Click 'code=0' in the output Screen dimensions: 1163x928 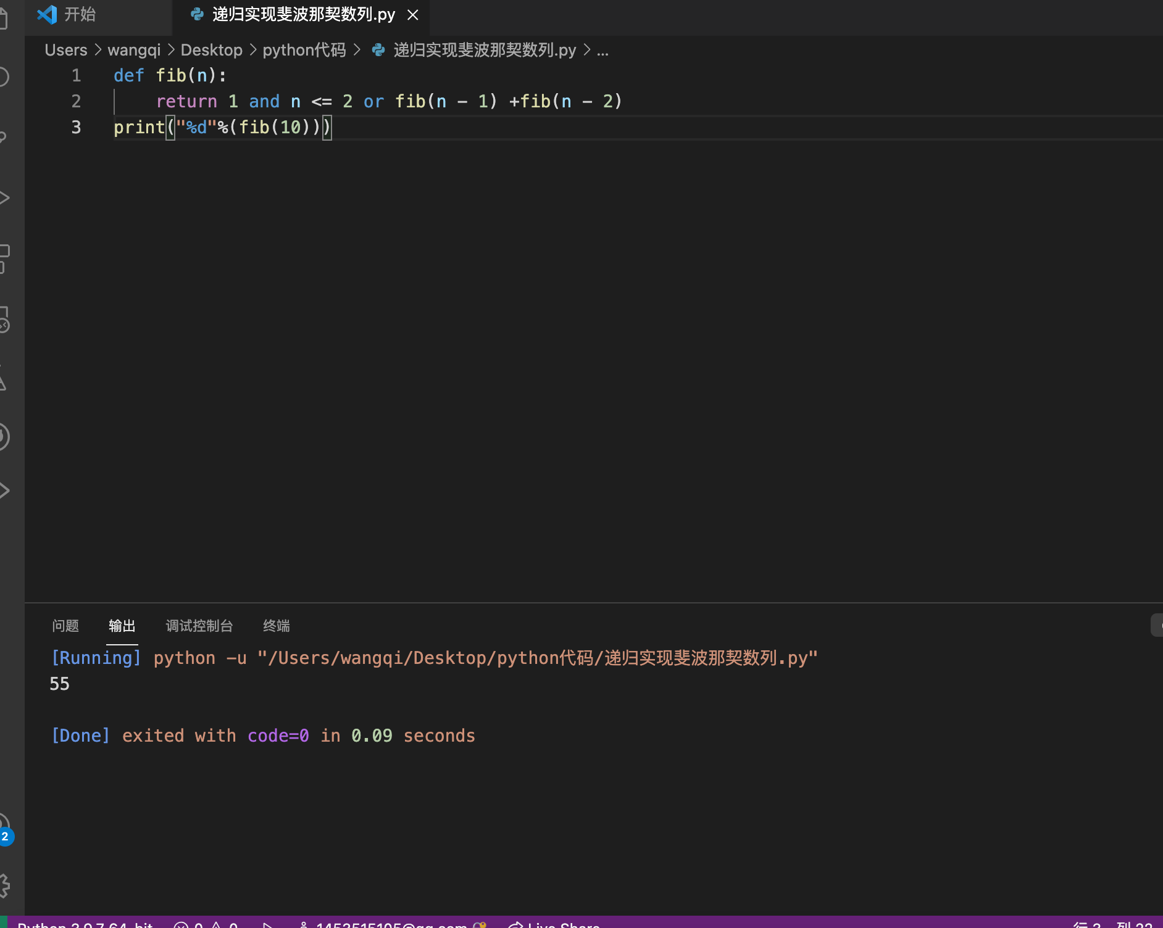point(278,735)
